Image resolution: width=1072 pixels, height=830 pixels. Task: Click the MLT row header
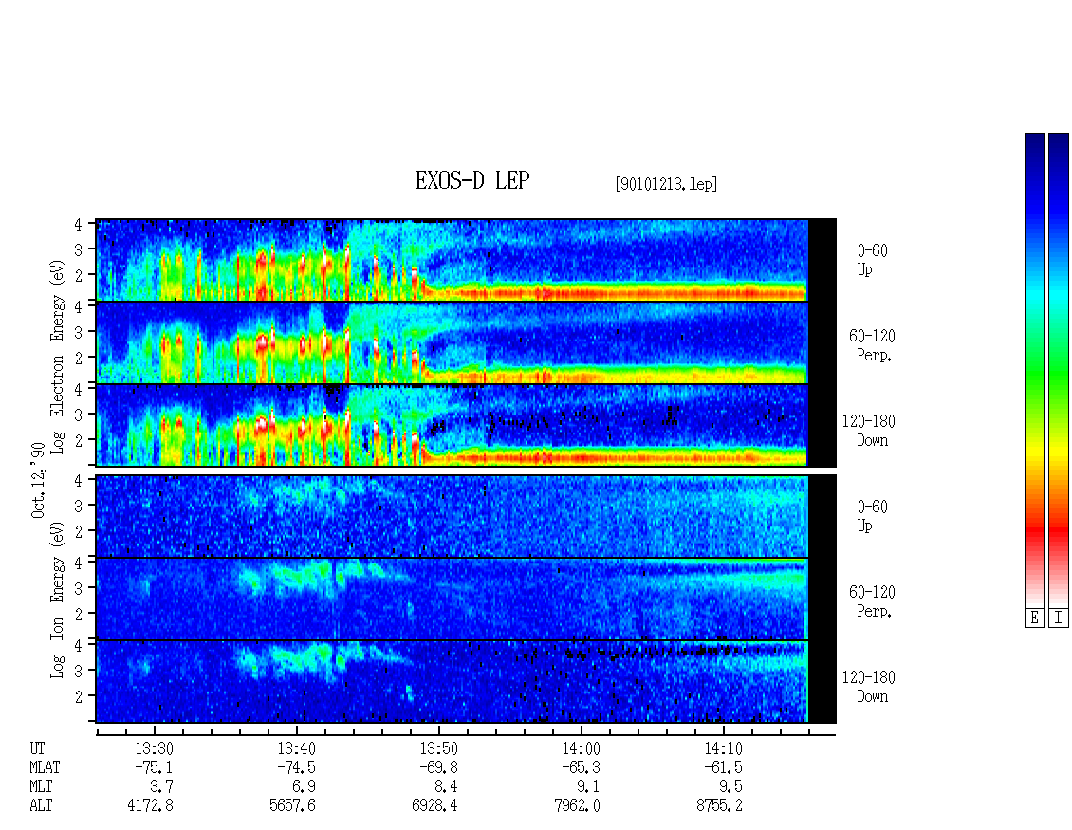[41, 787]
